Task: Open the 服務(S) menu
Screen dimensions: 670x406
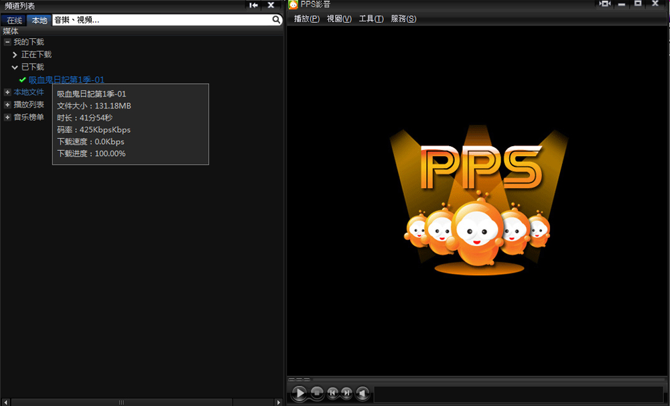Action: [x=403, y=19]
